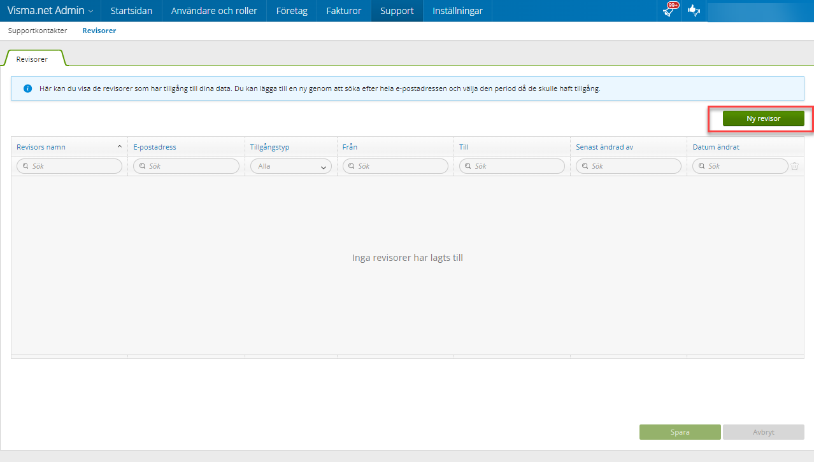This screenshot has width=814, height=462.
Task: Navigate to Fakturor menu
Action: click(x=343, y=11)
